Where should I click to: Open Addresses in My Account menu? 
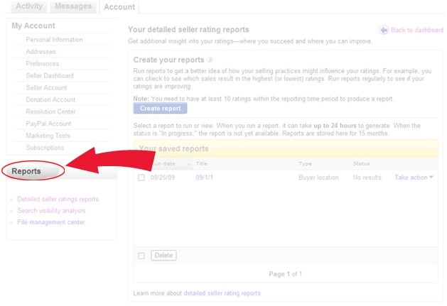(41, 52)
